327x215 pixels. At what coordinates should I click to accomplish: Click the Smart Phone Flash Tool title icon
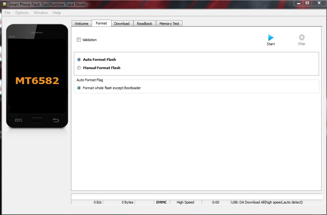(x=4, y=4)
